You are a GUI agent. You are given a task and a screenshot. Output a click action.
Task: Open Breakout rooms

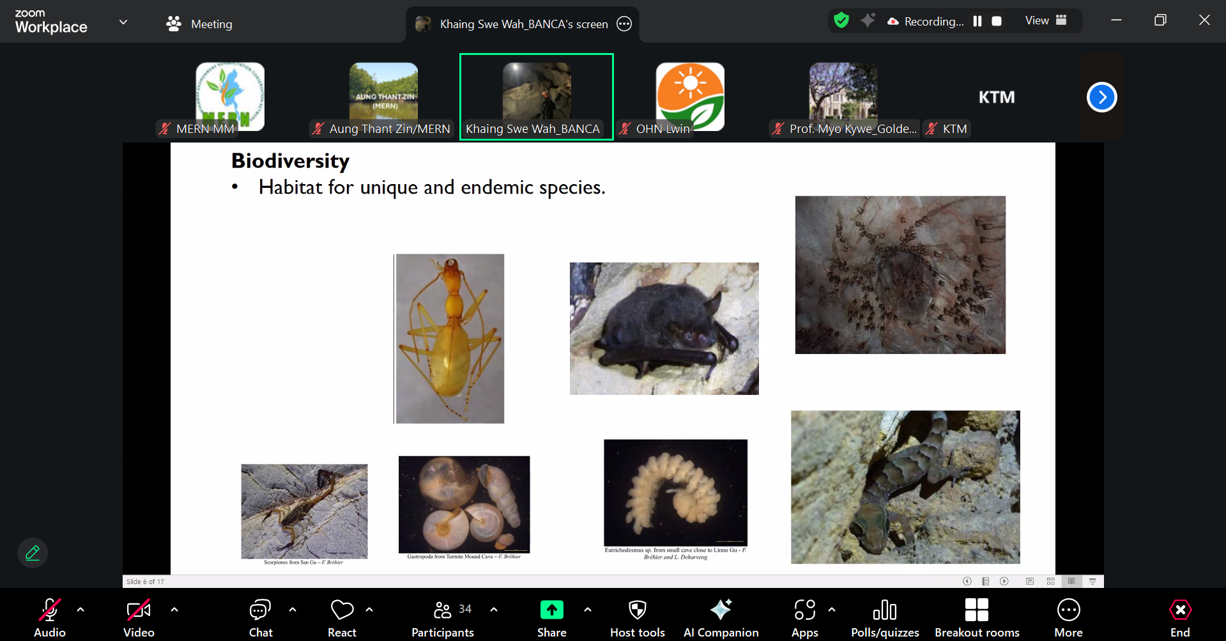click(x=976, y=617)
